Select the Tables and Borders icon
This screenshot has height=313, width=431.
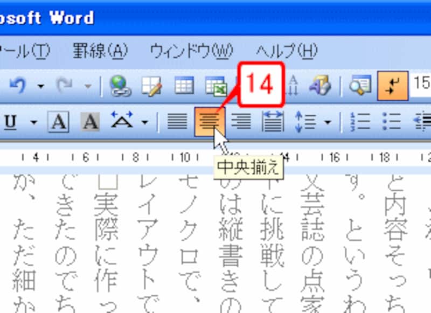[x=152, y=86]
